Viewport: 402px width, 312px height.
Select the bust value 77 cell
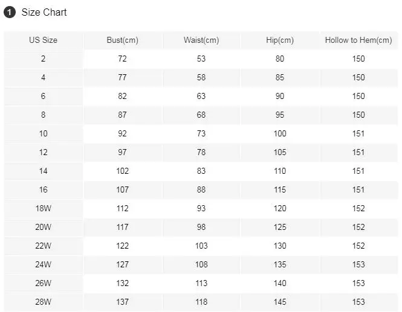[x=122, y=78]
